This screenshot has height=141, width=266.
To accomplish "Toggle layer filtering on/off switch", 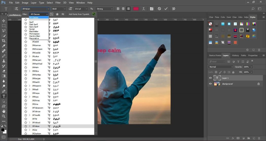I will coord(252,61).
